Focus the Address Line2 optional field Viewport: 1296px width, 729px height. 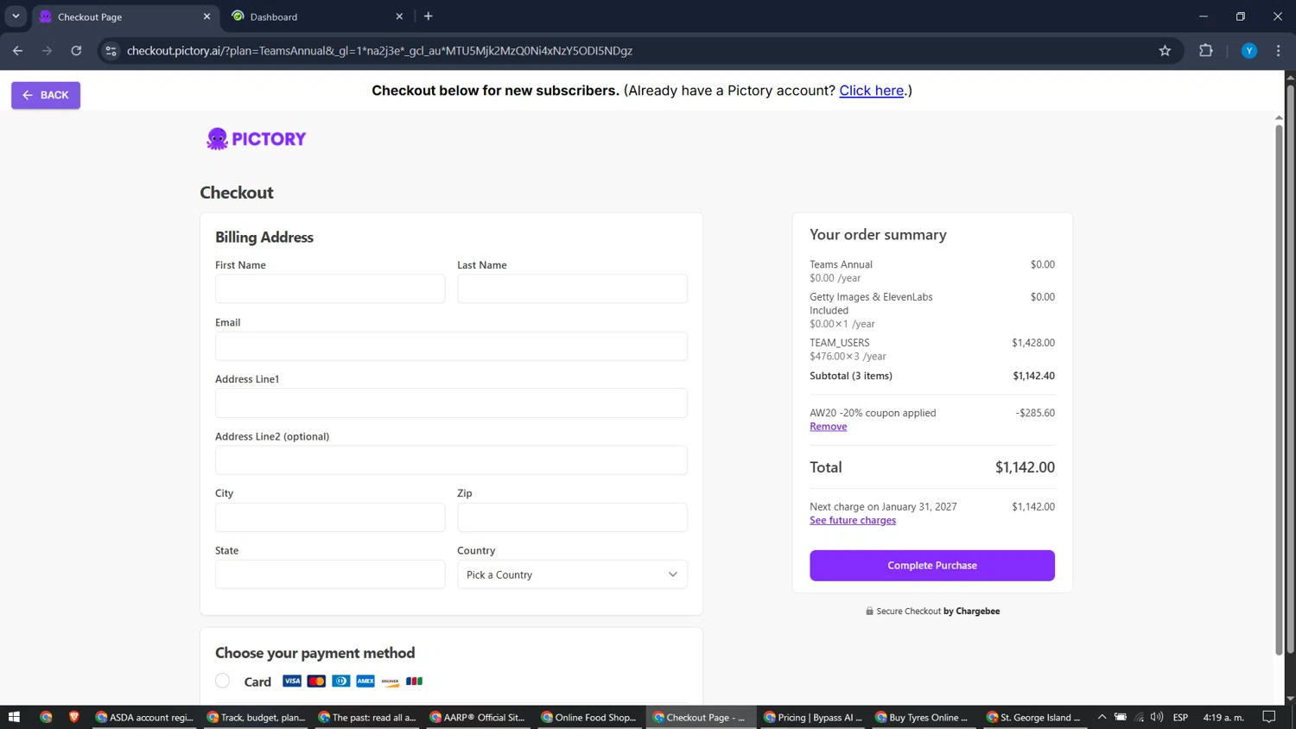point(451,460)
